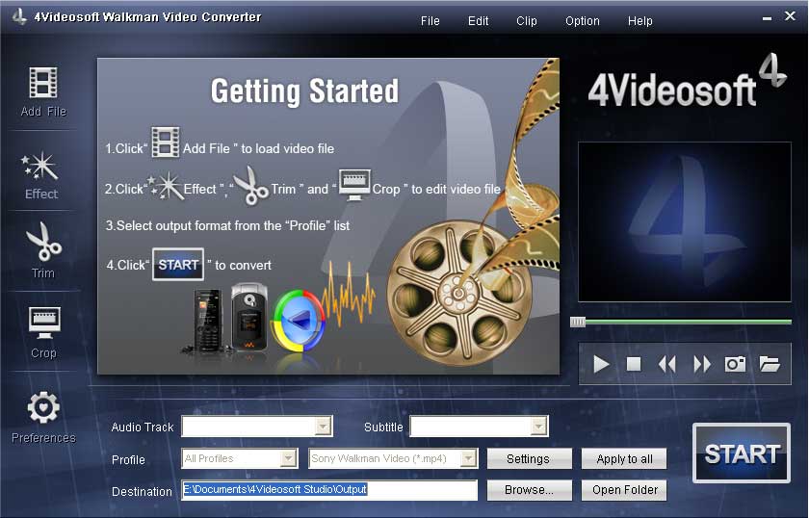Click the Destination path input field

[329, 490]
